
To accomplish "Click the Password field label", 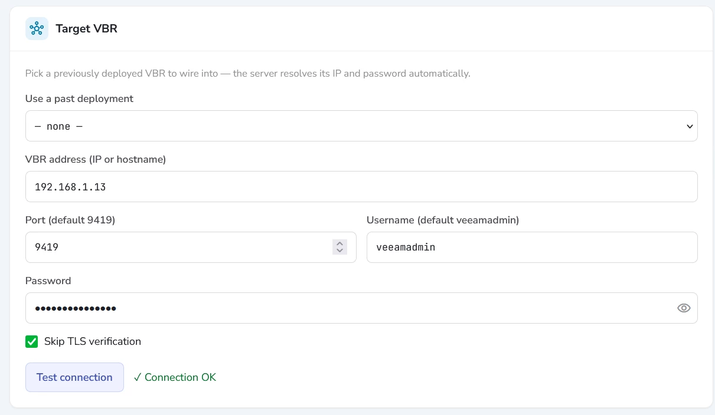I will tap(48, 281).
